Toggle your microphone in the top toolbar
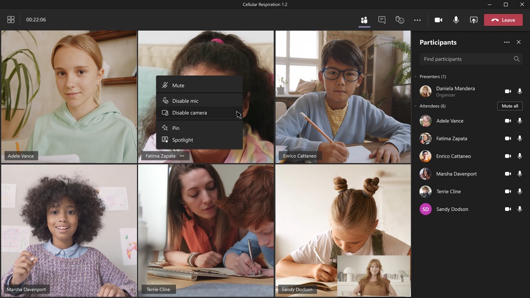This screenshot has width=530, height=298. coord(456,20)
